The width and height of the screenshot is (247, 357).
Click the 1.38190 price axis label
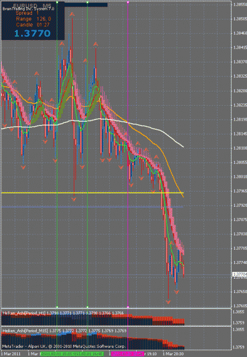240,119
